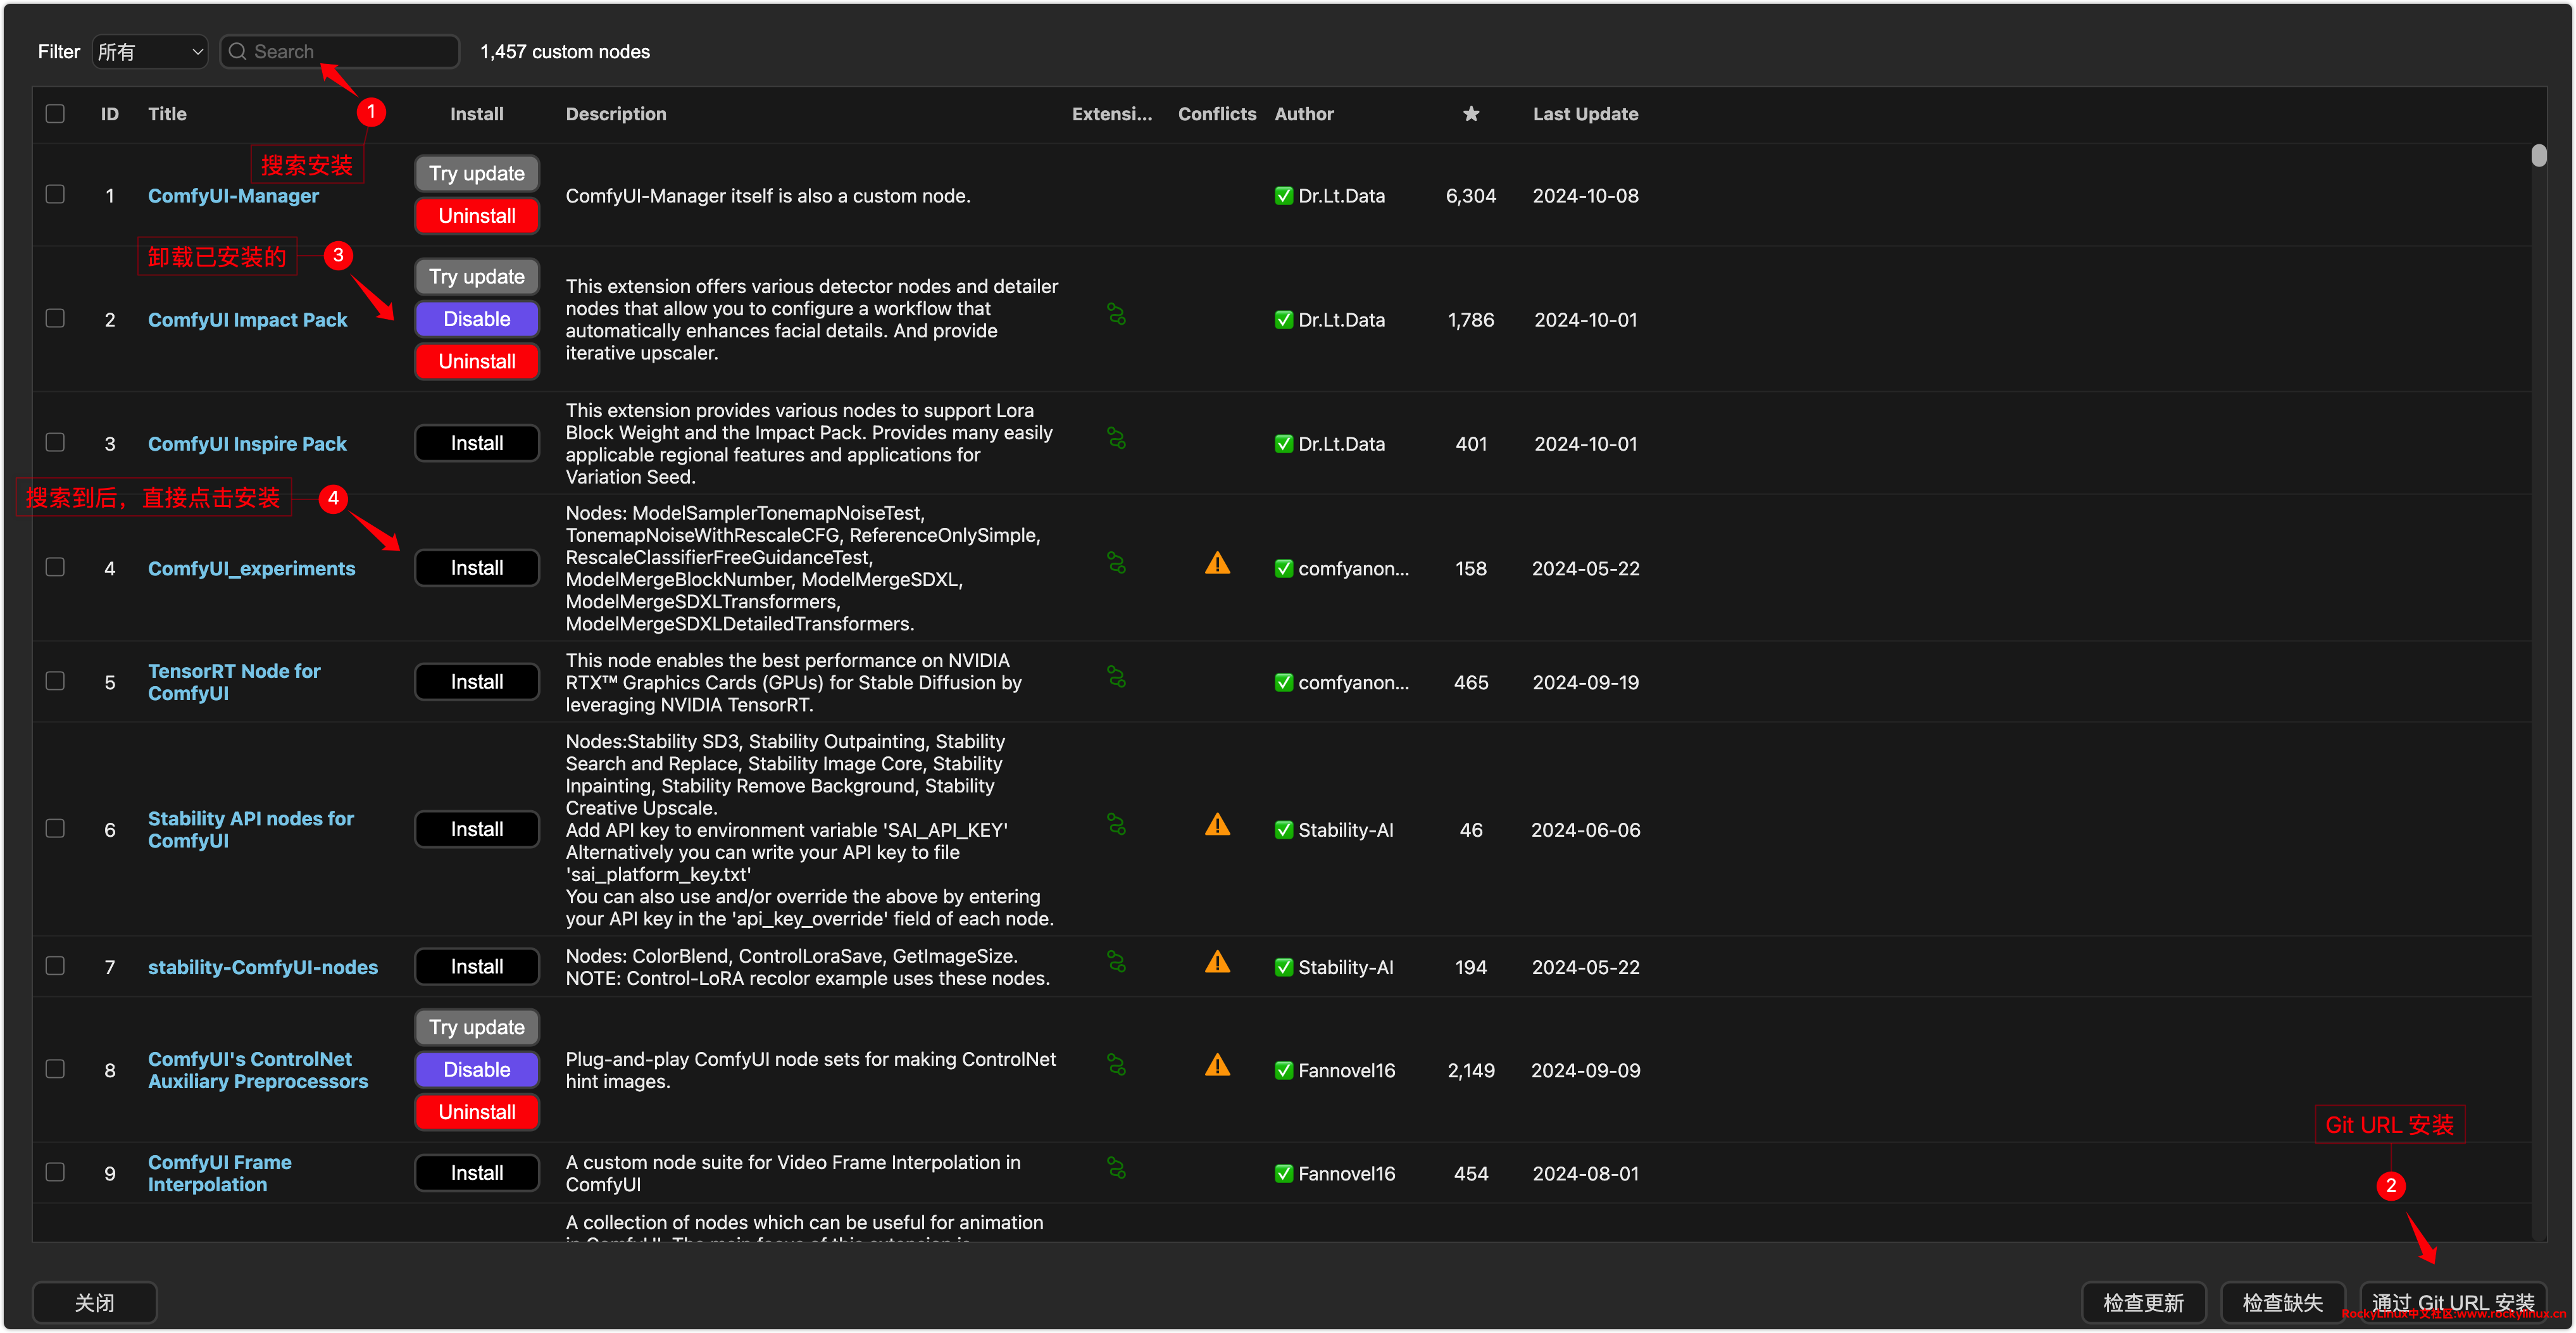Viewport: 2576px width, 1333px height.
Task: Install ComfyUI_experiments node
Action: [476, 568]
